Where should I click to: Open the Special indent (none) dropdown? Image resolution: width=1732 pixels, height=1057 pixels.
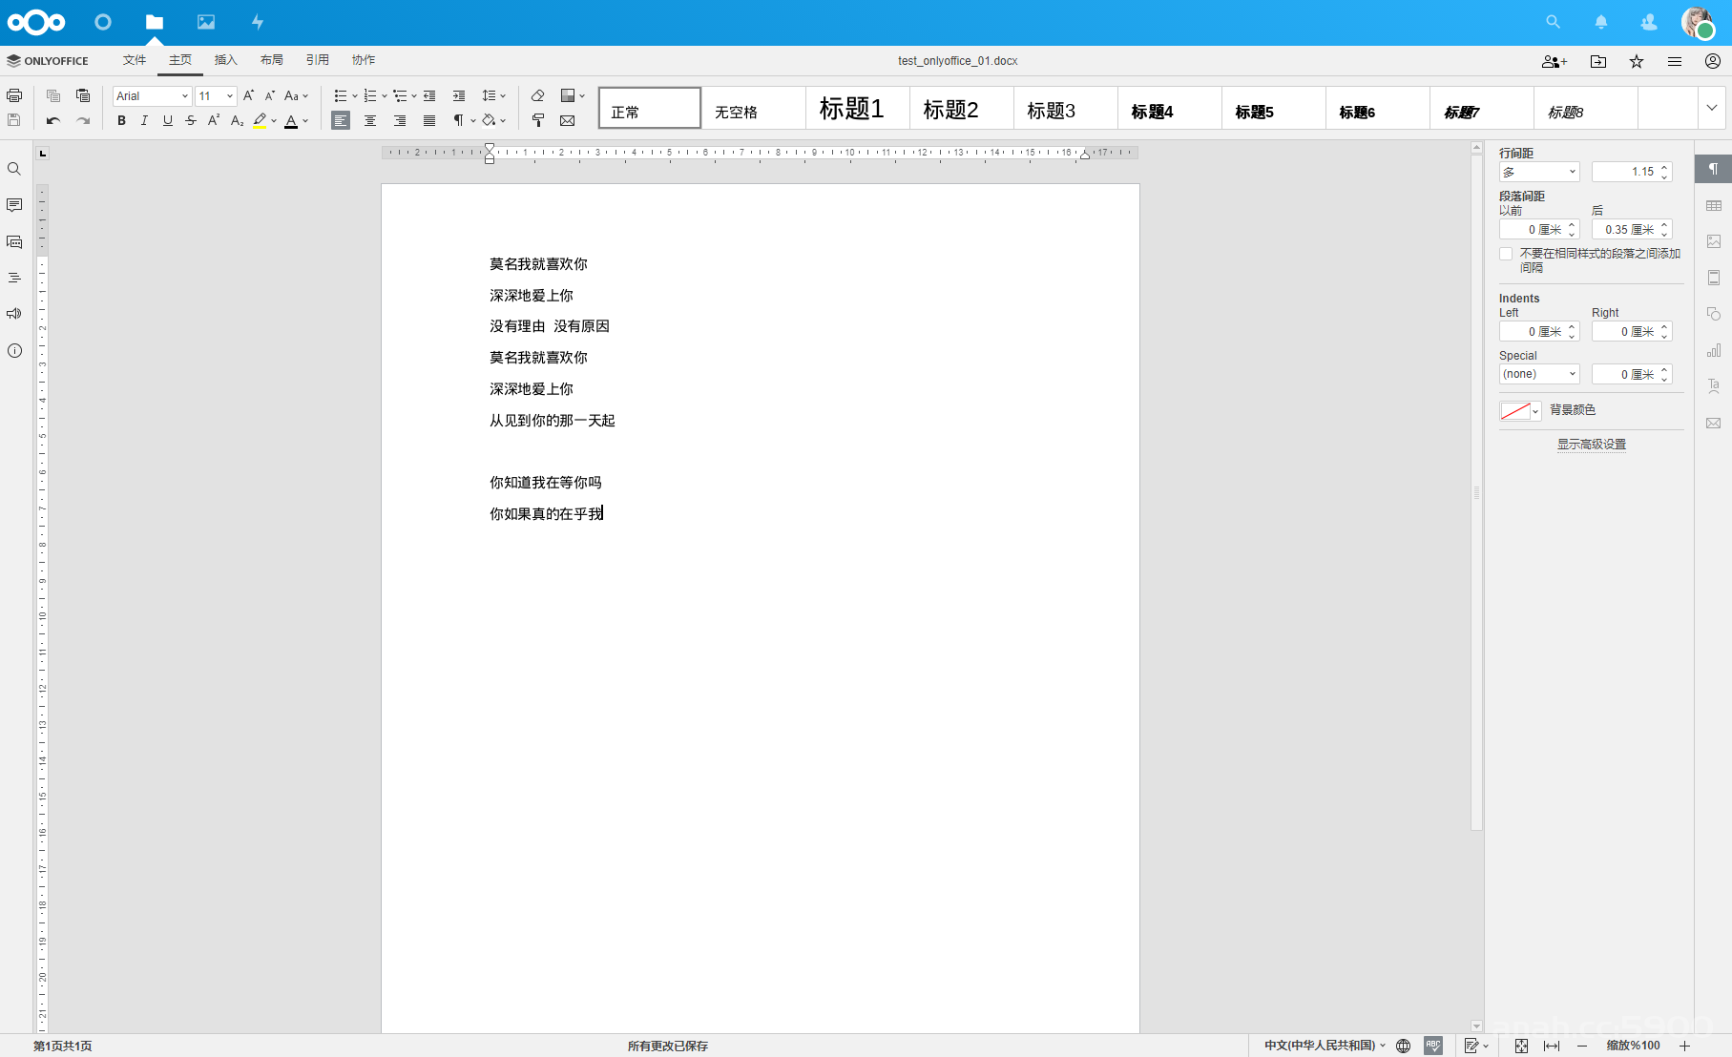(1539, 374)
